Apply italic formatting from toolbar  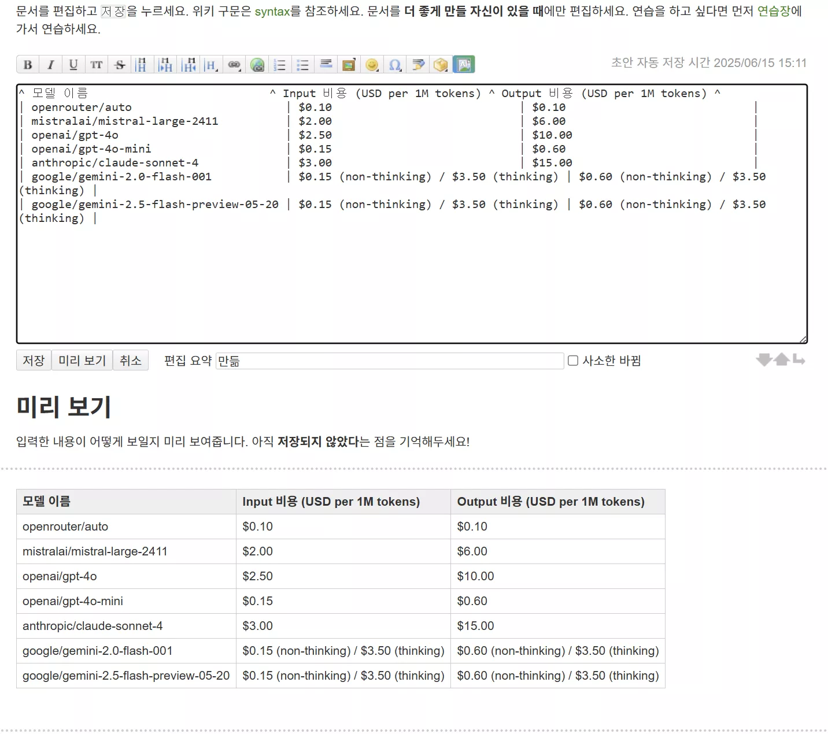tap(50, 65)
